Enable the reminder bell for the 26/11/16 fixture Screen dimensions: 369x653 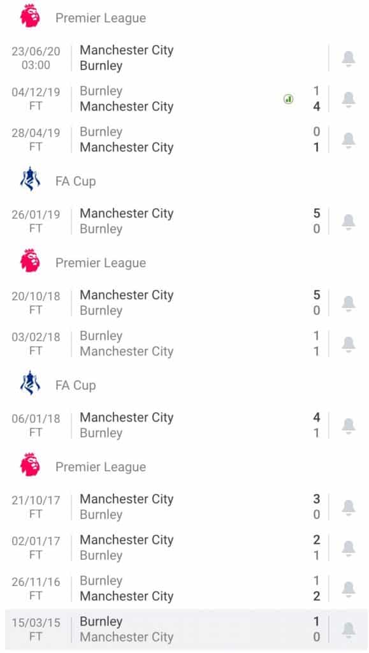(x=348, y=588)
